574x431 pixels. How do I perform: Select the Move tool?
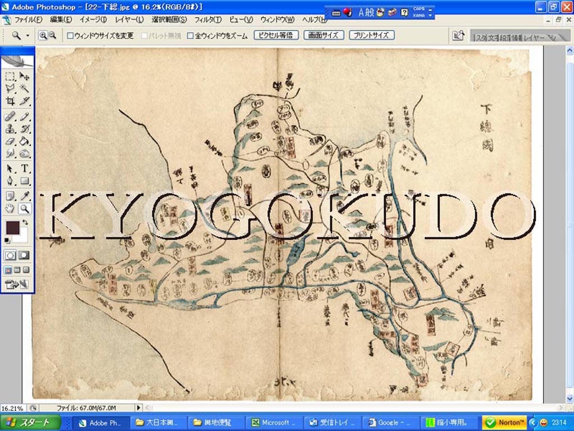point(24,76)
